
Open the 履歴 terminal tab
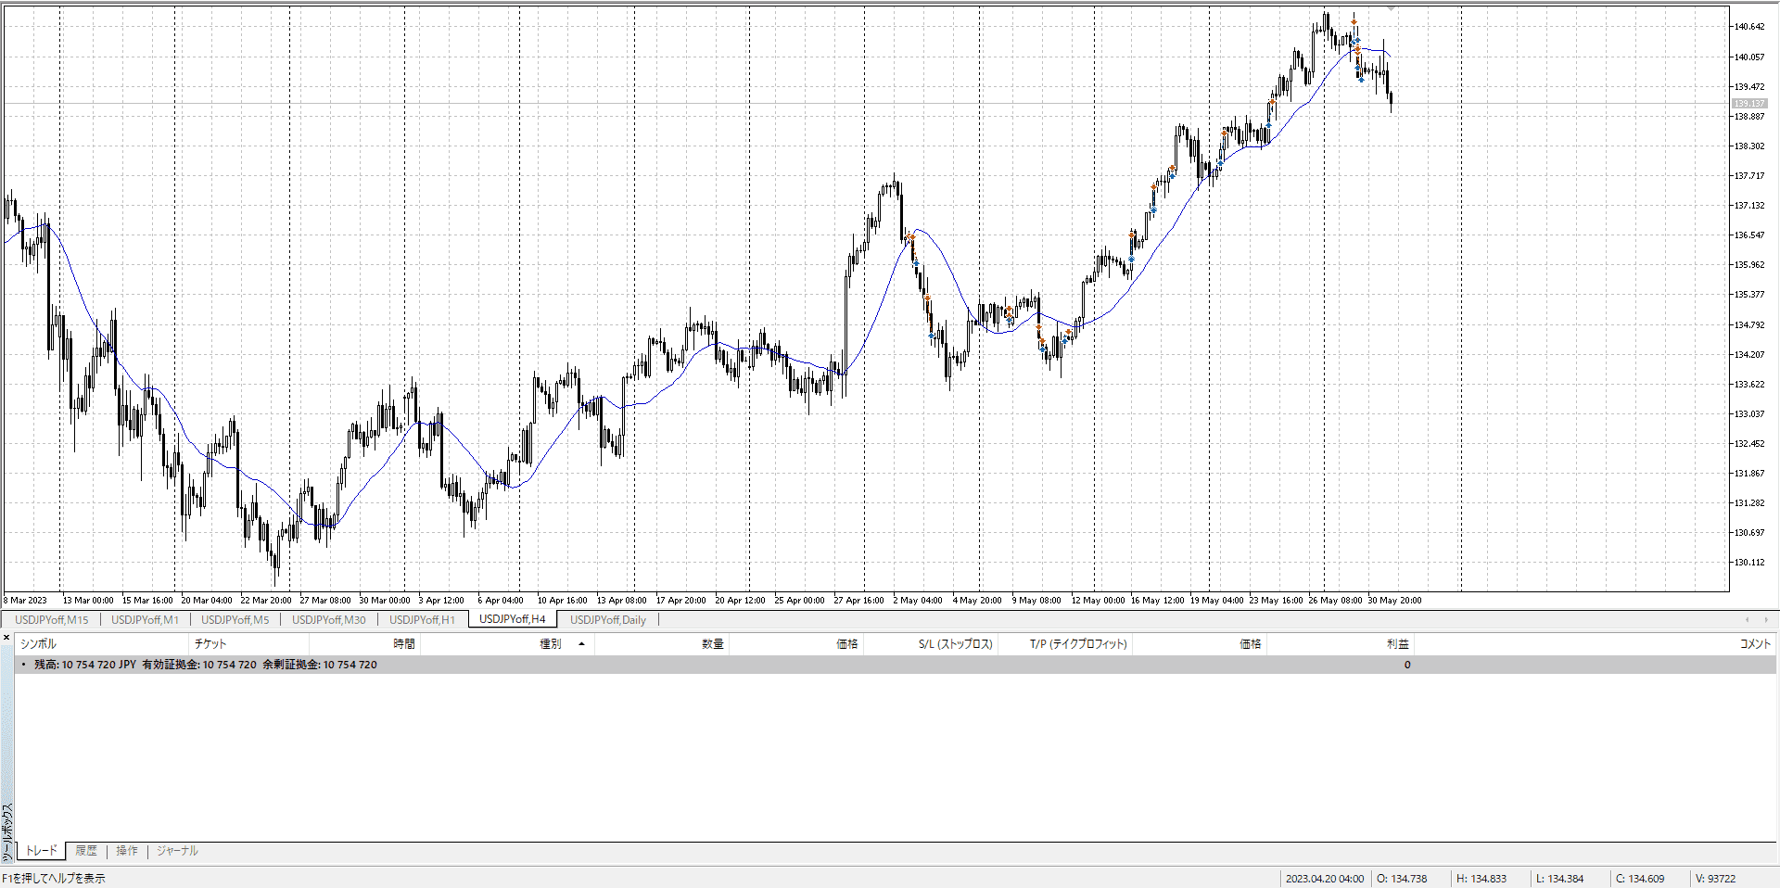pos(86,851)
